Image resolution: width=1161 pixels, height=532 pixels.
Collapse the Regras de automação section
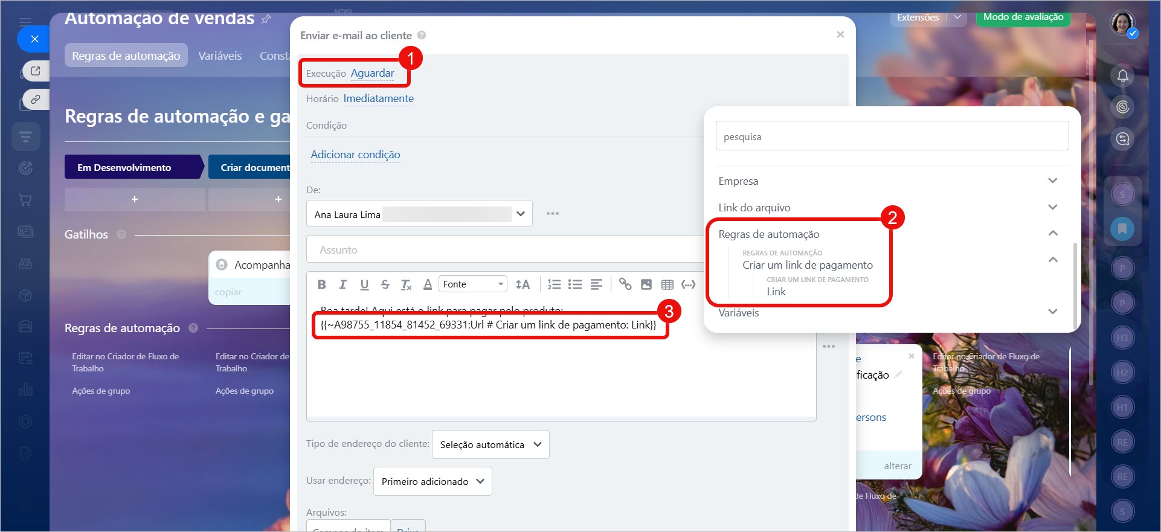click(x=1052, y=234)
